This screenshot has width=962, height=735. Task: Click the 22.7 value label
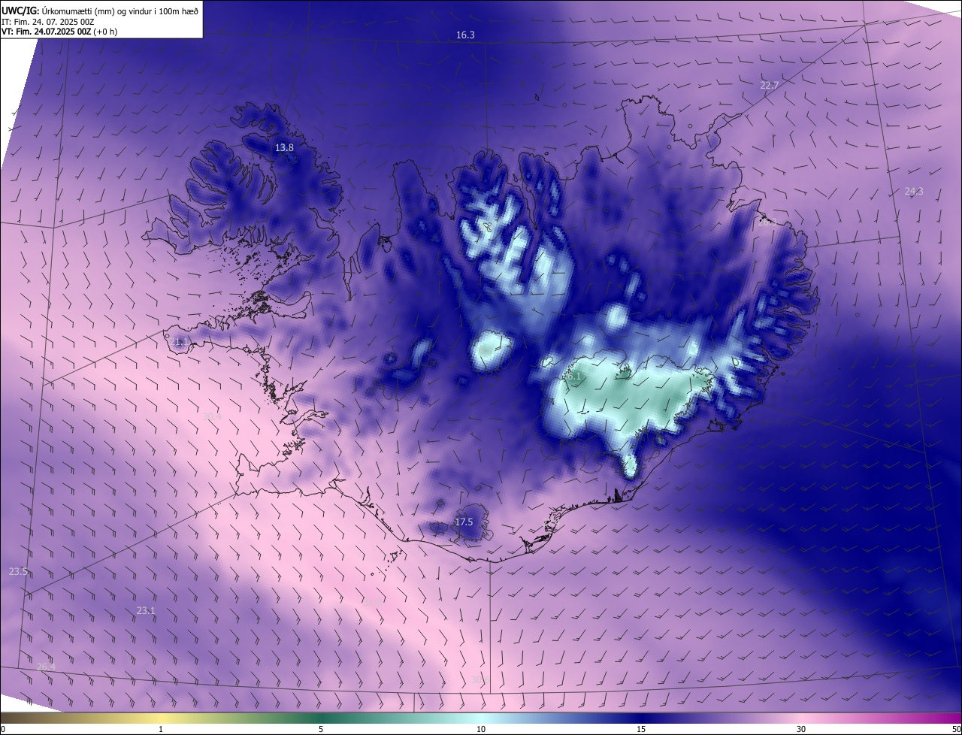[769, 86]
